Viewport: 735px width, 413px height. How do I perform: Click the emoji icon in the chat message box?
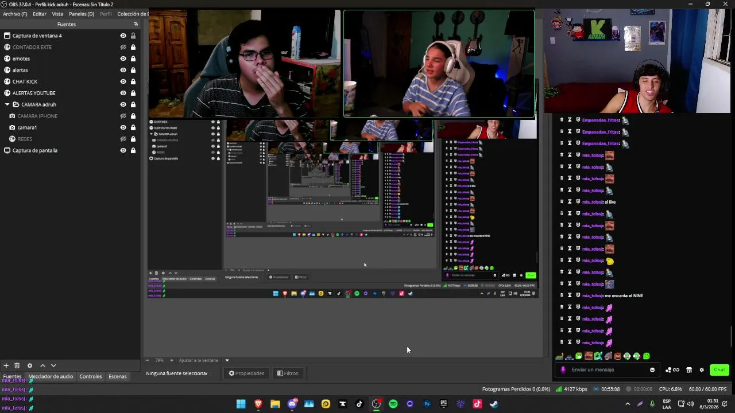coord(652,370)
